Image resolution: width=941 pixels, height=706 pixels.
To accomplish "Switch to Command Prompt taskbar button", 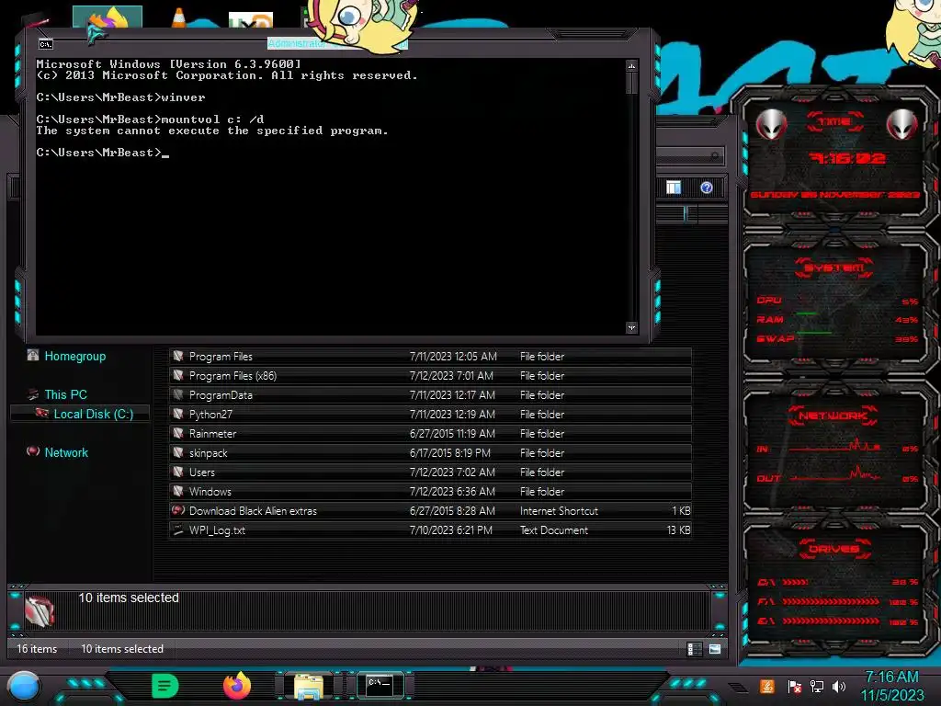I will (380, 685).
